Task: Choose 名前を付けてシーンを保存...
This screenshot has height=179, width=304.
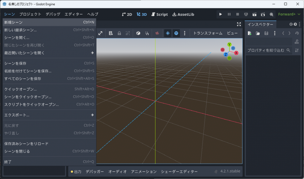Action: 49,71
